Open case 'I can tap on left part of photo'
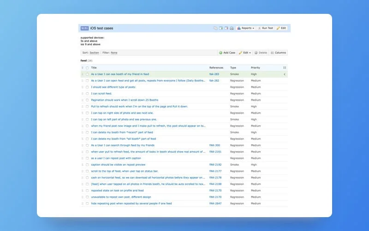The width and height of the screenshot is (369, 231). click(x=124, y=119)
